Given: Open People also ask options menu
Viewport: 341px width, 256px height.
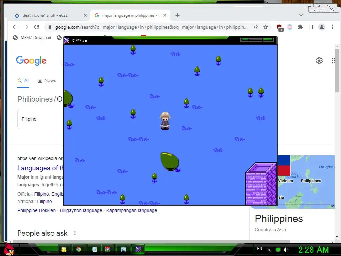Looking at the screenshot, I should pyautogui.click(x=75, y=233).
